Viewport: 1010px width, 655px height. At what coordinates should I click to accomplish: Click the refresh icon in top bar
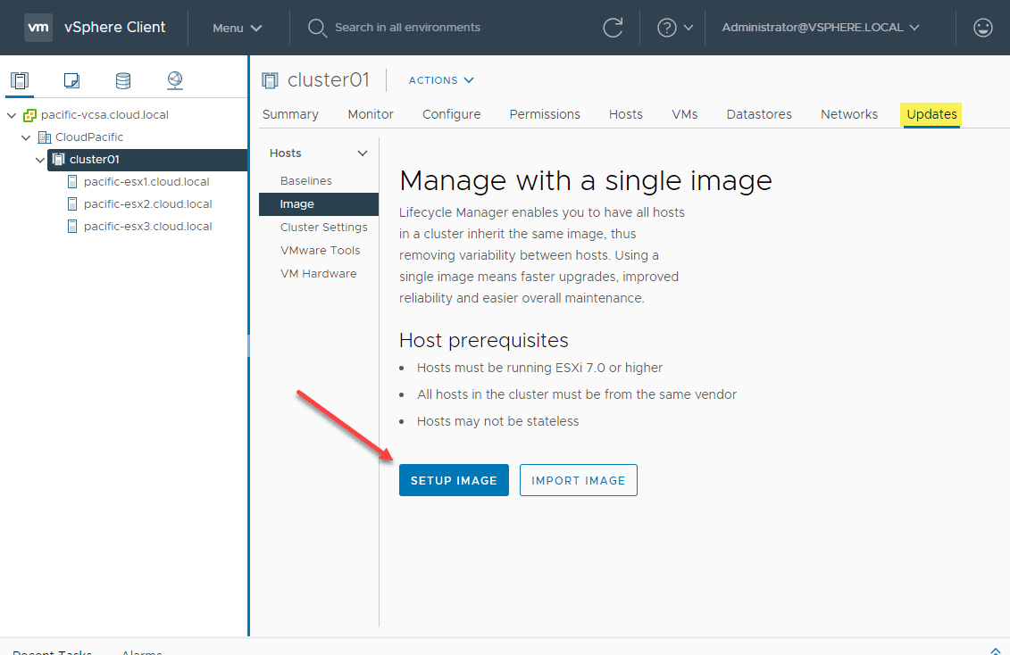[x=613, y=28]
